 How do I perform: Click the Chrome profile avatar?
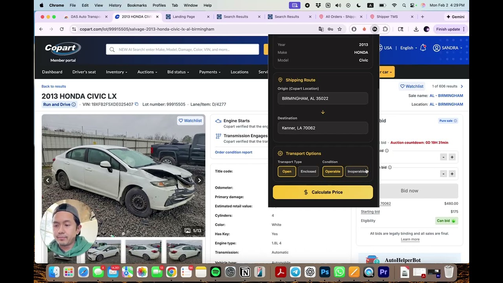click(x=427, y=29)
